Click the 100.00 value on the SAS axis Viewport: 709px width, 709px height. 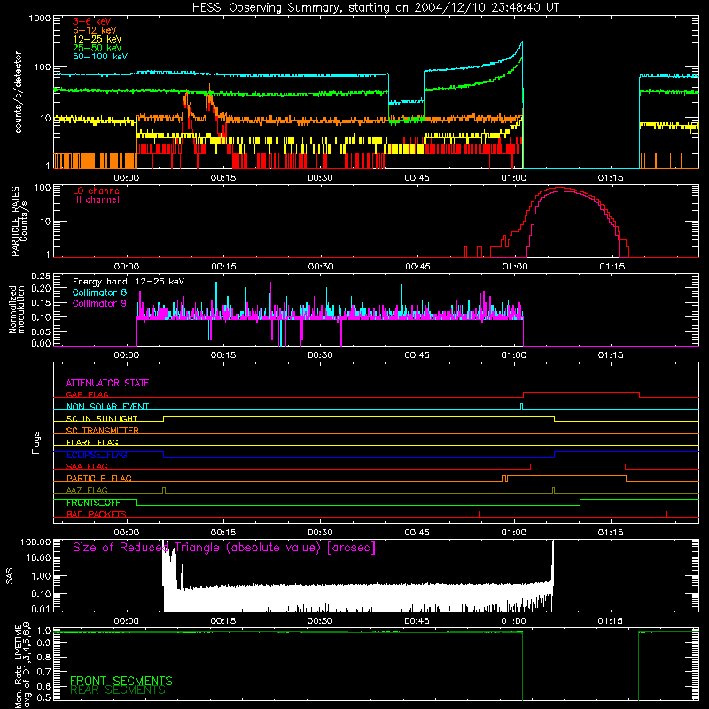click(x=35, y=541)
